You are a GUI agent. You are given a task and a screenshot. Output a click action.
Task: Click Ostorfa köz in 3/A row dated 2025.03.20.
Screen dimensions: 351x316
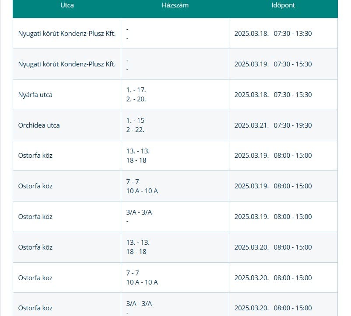click(x=35, y=308)
